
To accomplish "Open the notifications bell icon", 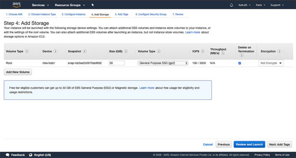I will click(231, 5).
